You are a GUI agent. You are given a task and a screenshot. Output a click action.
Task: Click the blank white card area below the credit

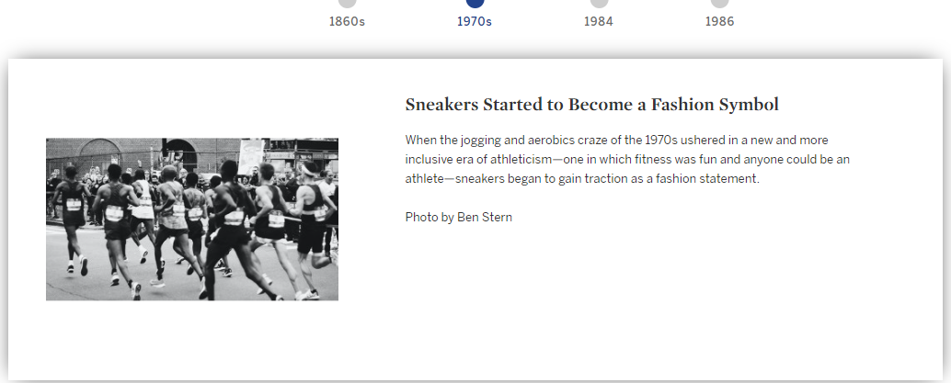tap(606, 303)
